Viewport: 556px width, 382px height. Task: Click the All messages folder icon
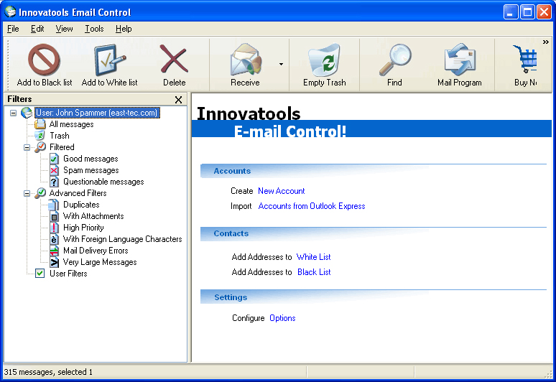(x=40, y=124)
